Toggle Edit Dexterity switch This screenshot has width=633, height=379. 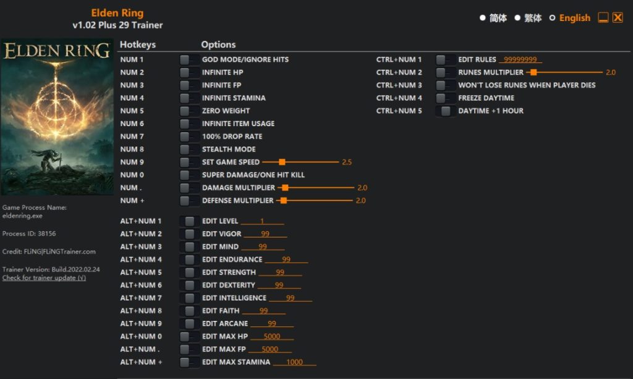pos(189,286)
